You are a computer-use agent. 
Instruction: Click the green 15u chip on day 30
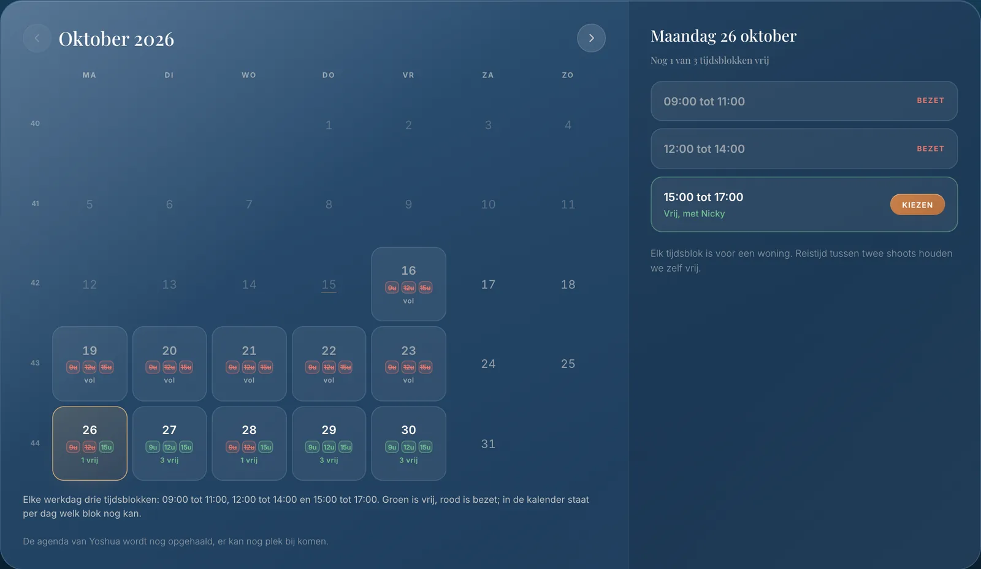425,447
